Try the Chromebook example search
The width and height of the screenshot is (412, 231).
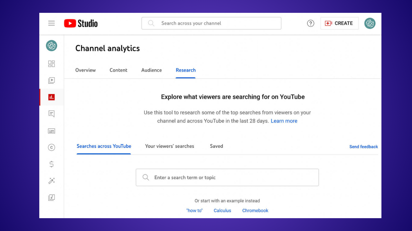pos(255,210)
